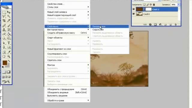Select the Type tool
Viewport: 192px width, 108px height.
tap(9, 43)
